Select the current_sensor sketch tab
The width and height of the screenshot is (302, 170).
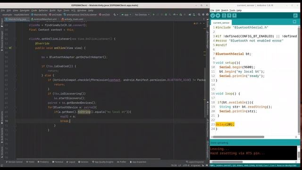pyautogui.click(x=221, y=23)
